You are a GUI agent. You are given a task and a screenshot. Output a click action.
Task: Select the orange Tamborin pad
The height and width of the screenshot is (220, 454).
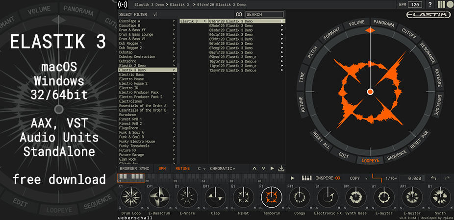click(271, 197)
